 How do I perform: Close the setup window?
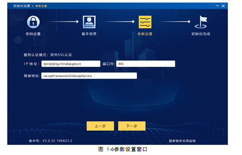point(223,6)
